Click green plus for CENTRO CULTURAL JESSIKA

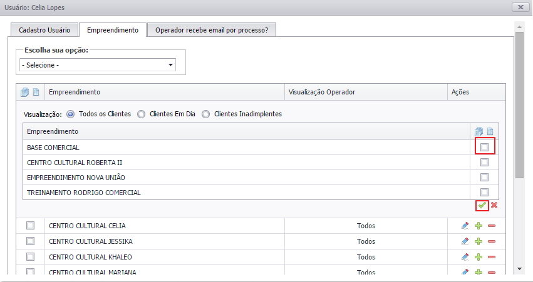479,241
